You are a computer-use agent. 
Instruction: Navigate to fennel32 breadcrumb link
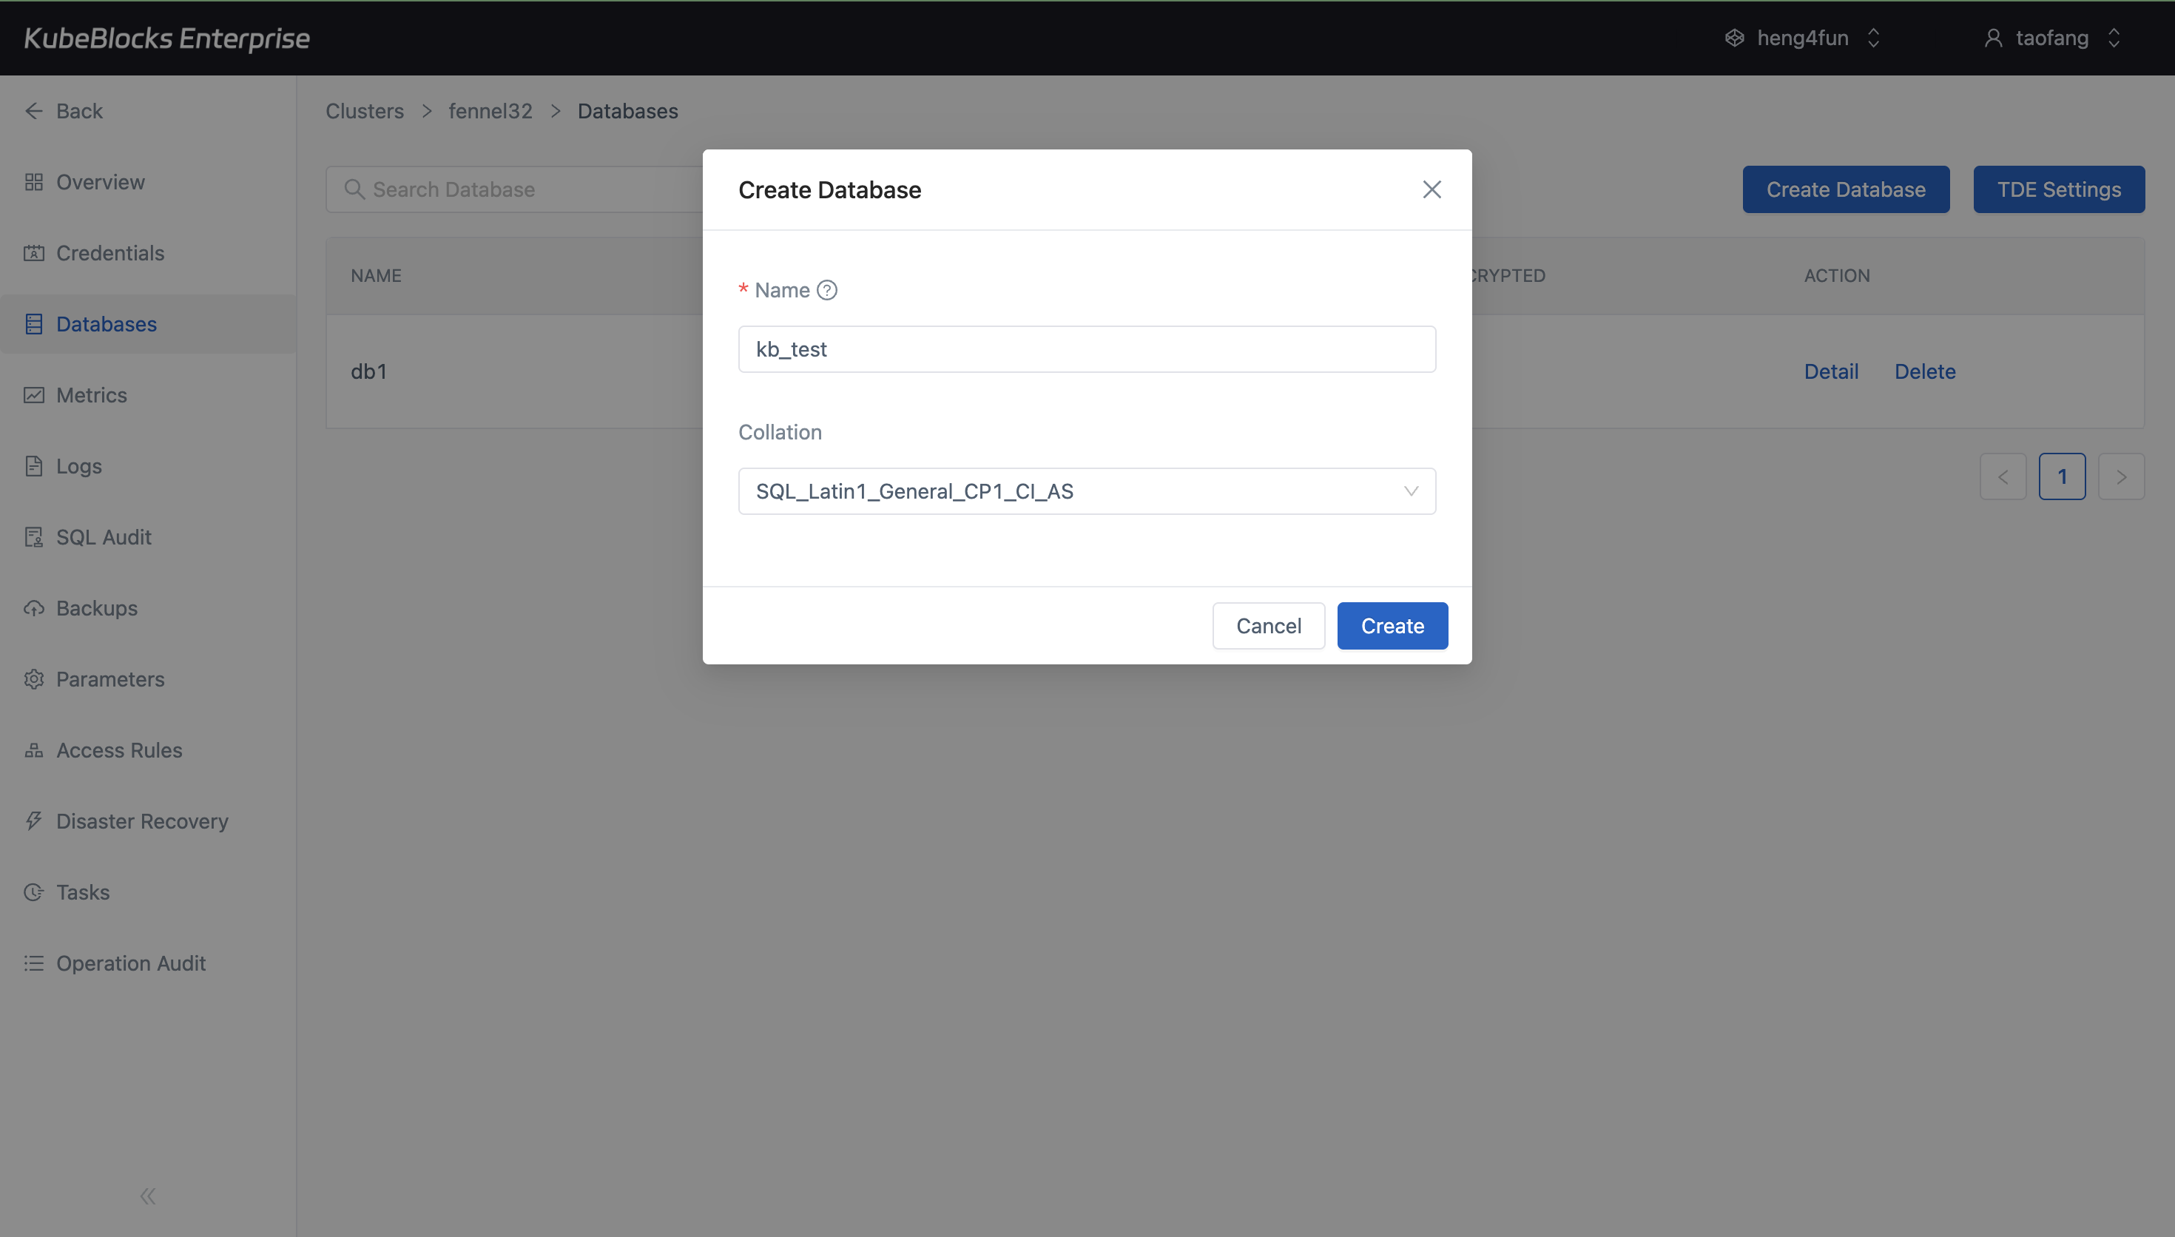pyautogui.click(x=490, y=111)
